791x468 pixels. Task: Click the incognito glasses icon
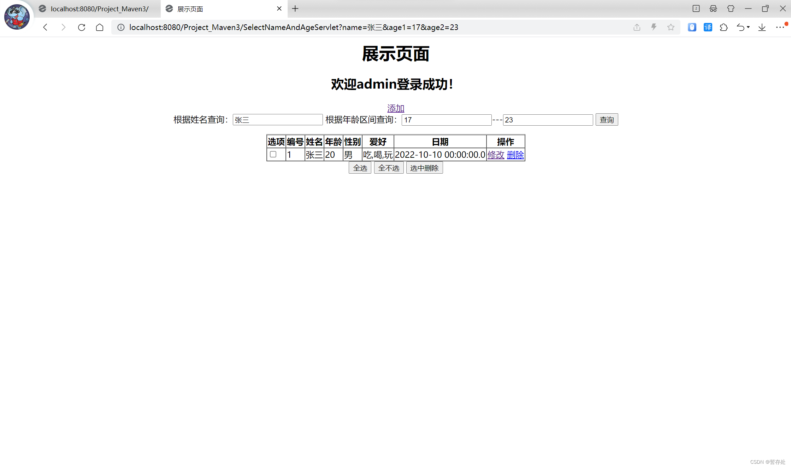tap(713, 8)
